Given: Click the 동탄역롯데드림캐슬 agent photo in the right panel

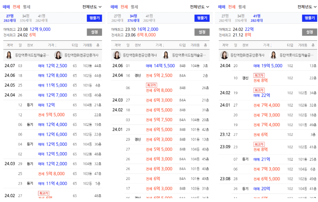Looking at the screenshot, I should click(273, 55).
